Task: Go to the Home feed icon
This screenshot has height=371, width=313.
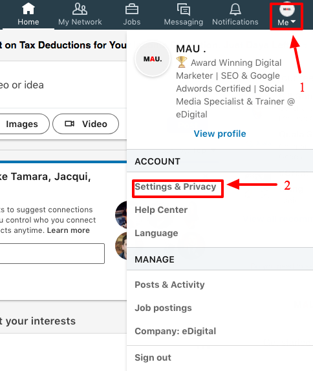Action: click(28, 9)
